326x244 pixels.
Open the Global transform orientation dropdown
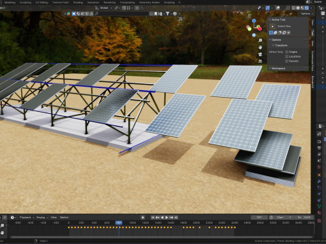point(104,8)
